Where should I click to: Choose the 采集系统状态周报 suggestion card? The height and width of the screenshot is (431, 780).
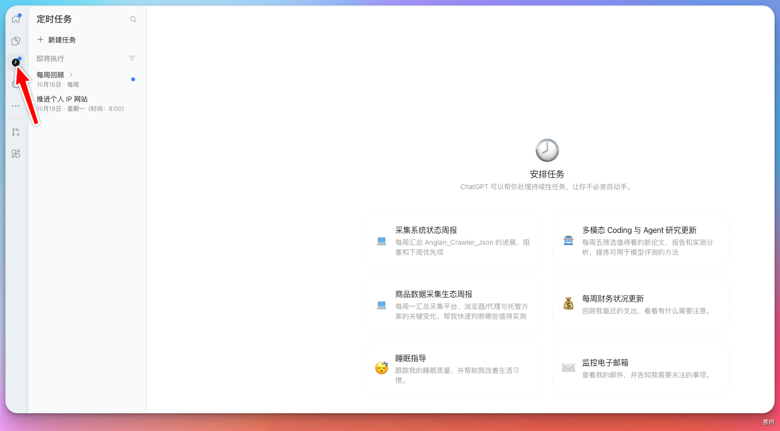(454, 241)
